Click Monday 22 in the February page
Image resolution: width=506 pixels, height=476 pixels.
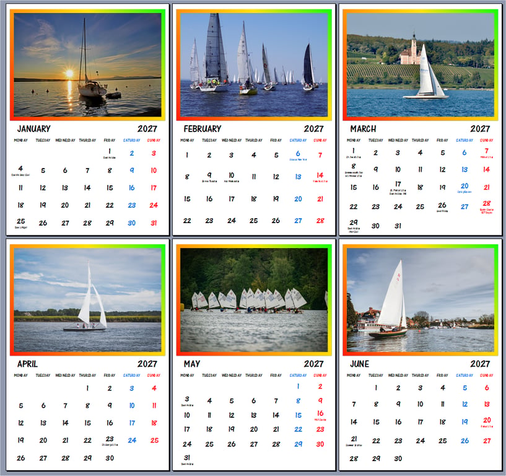[187, 221]
